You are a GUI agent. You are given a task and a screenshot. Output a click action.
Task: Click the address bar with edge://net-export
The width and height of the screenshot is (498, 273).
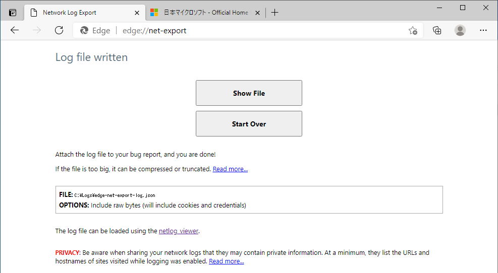coord(252,30)
